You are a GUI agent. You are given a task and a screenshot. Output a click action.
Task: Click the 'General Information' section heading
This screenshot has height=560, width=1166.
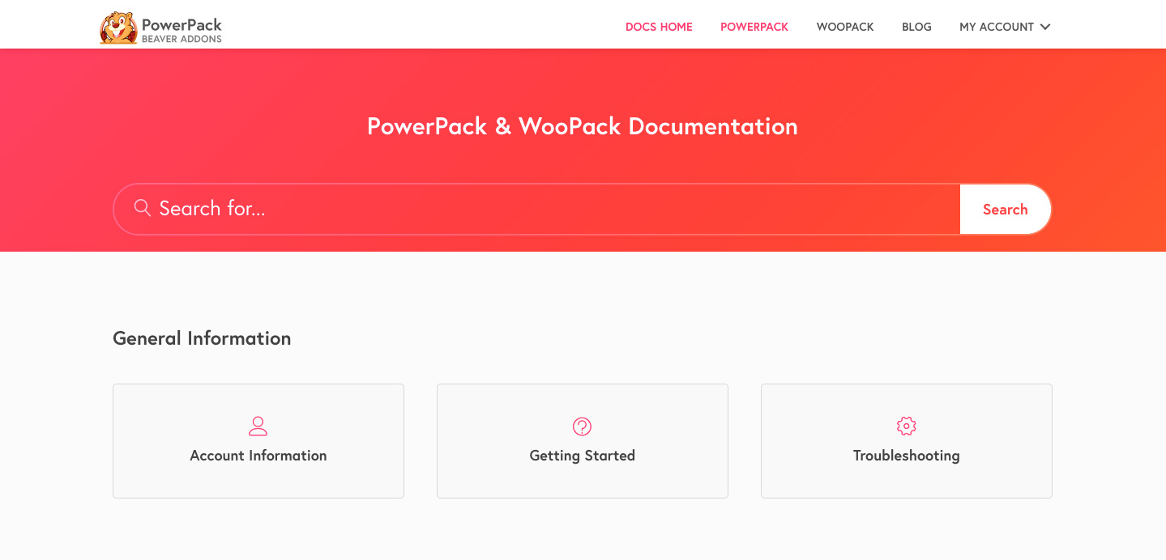pos(202,338)
